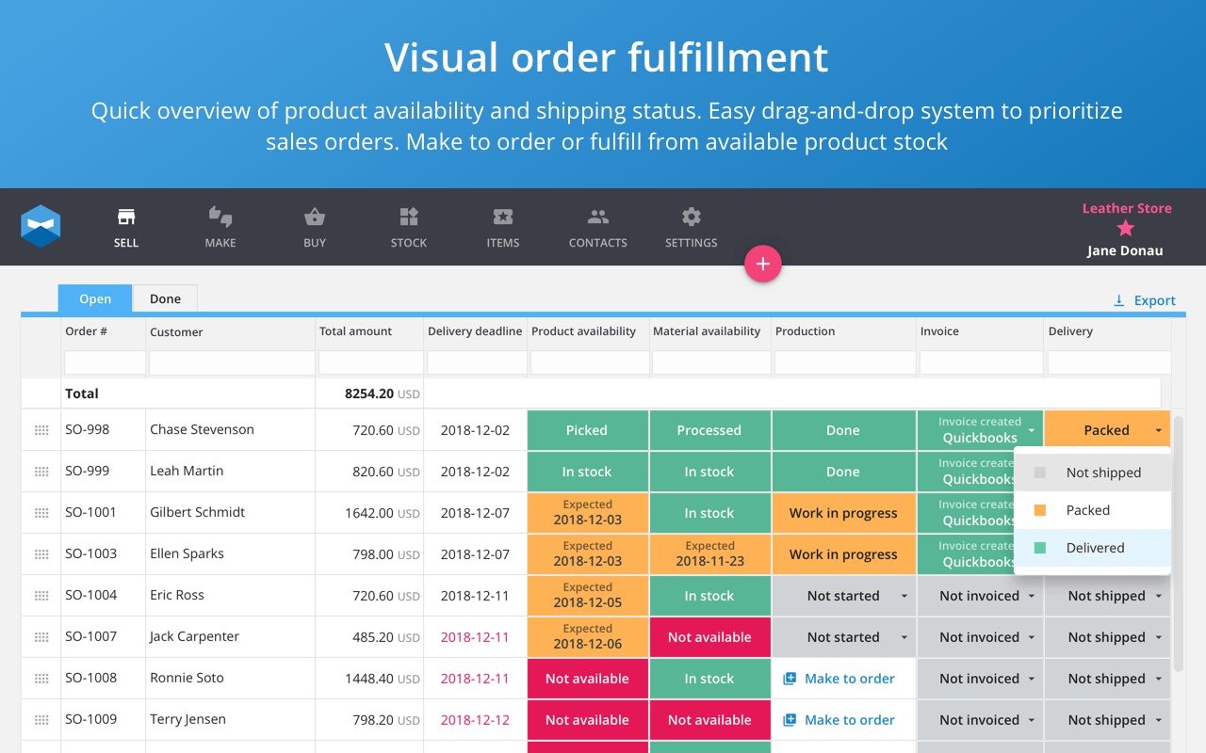Click the pink plus add button
Image resolution: width=1206 pixels, height=753 pixels.
[763, 264]
